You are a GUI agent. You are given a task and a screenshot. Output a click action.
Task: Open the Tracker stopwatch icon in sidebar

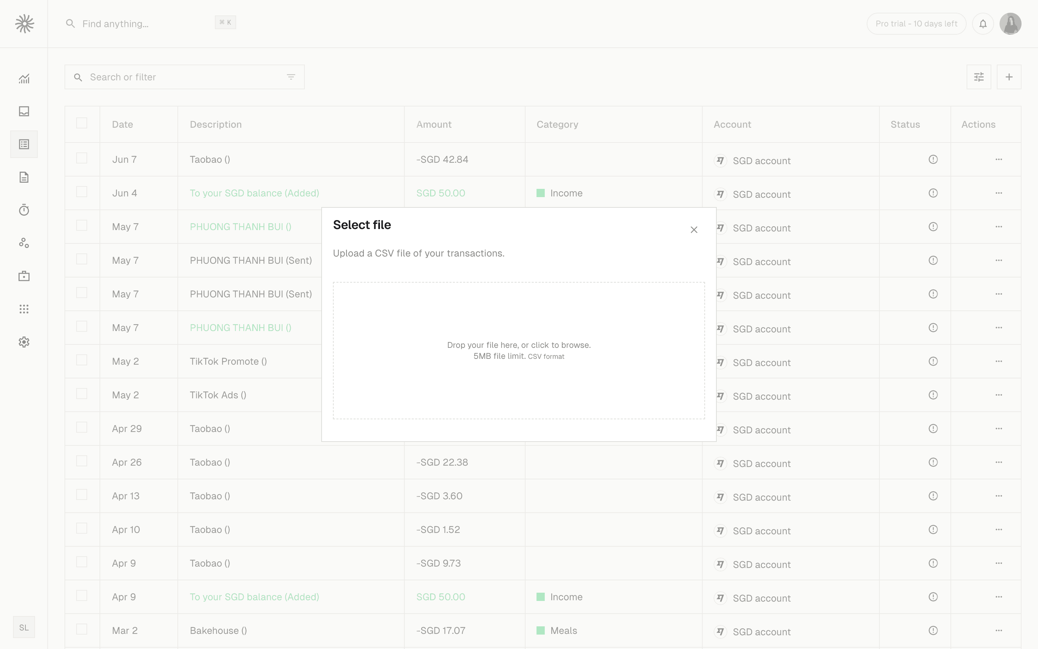24,210
